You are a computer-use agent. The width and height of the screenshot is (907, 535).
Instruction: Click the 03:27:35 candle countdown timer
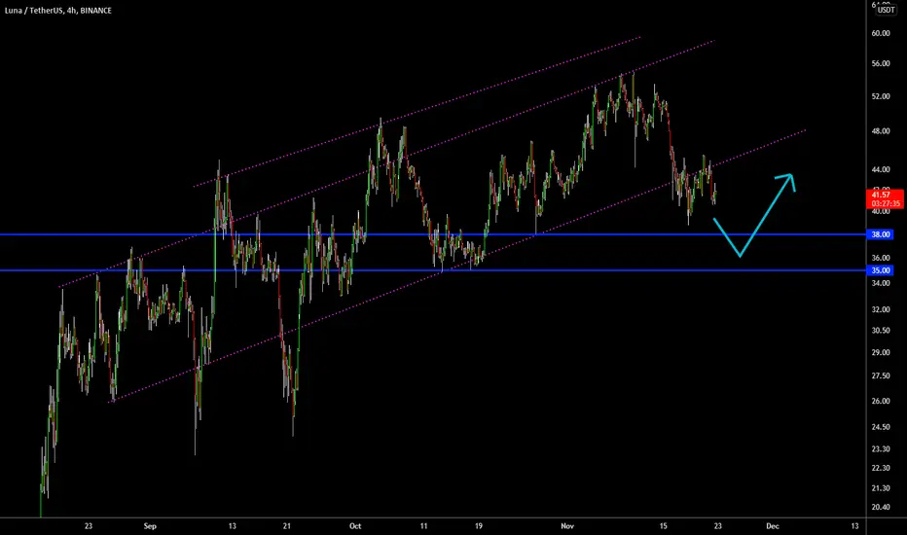pos(886,203)
